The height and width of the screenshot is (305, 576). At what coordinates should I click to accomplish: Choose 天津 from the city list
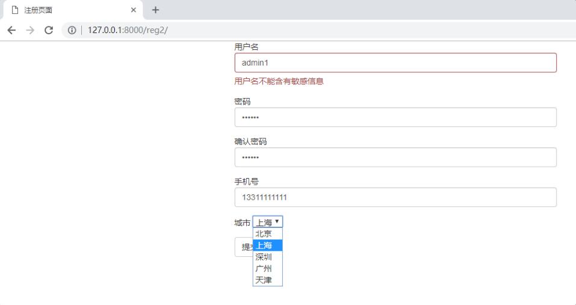(268, 280)
